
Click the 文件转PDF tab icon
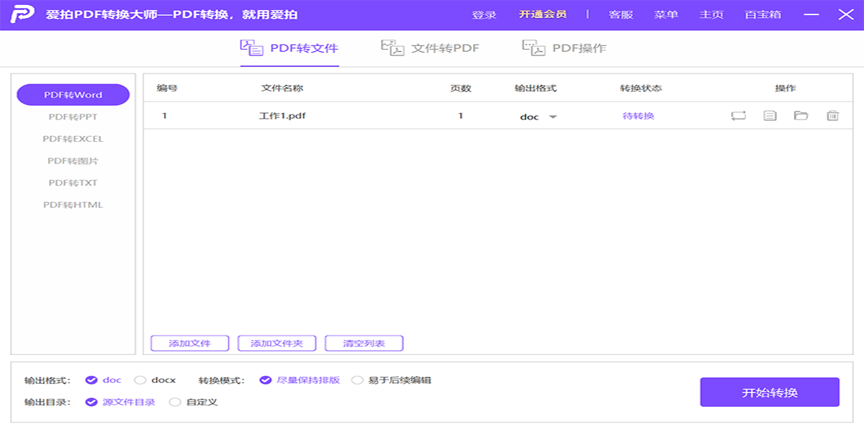pos(392,48)
